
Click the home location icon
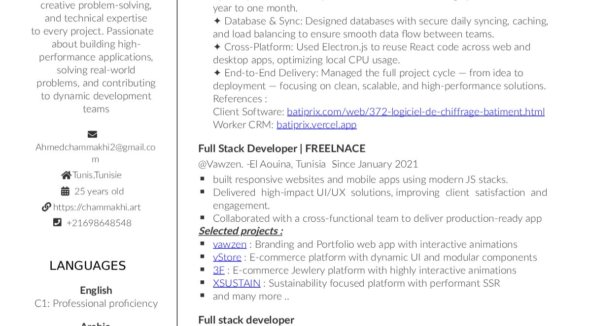(66, 175)
